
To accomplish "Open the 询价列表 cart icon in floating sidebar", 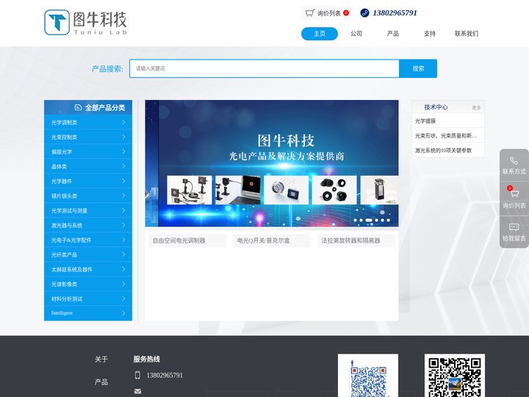I will 514,194.
